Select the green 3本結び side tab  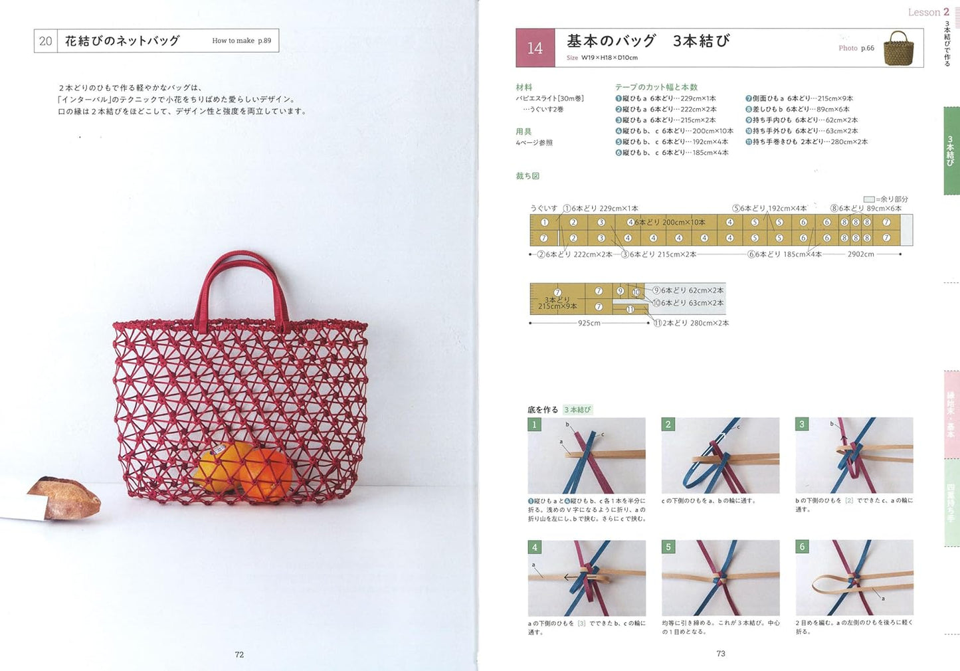pyautogui.click(x=951, y=151)
